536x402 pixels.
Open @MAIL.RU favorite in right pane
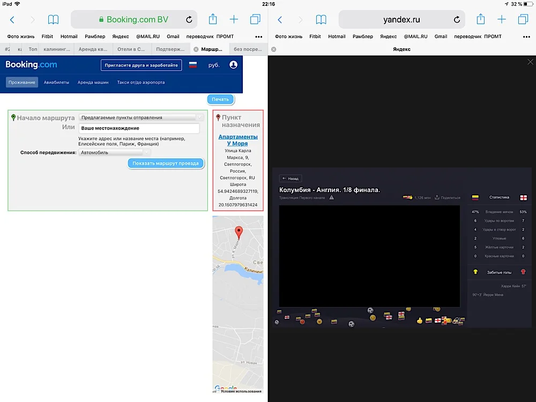click(416, 36)
